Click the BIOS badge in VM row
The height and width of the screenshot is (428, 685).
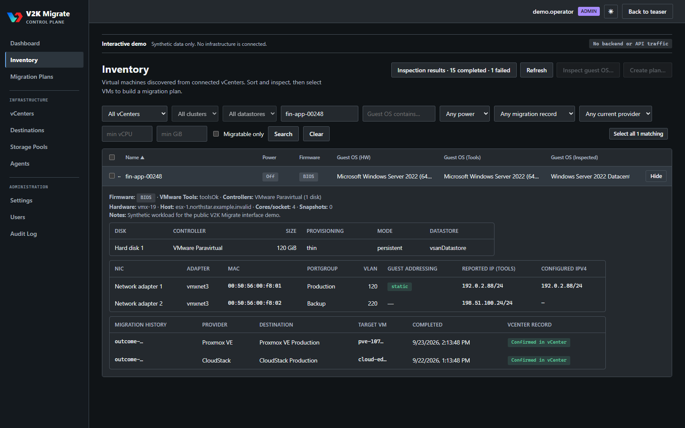pos(308,176)
